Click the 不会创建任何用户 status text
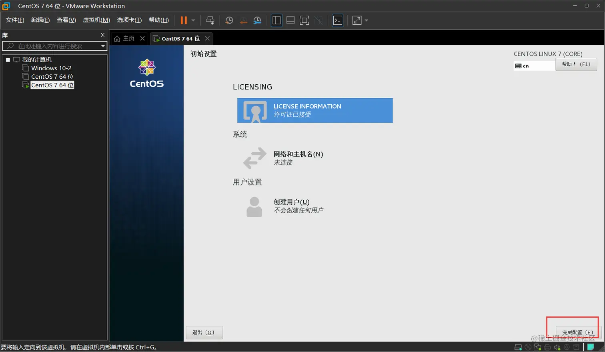The height and width of the screenshot is (352, 605). pyautogui.click(x=298, y=210)
